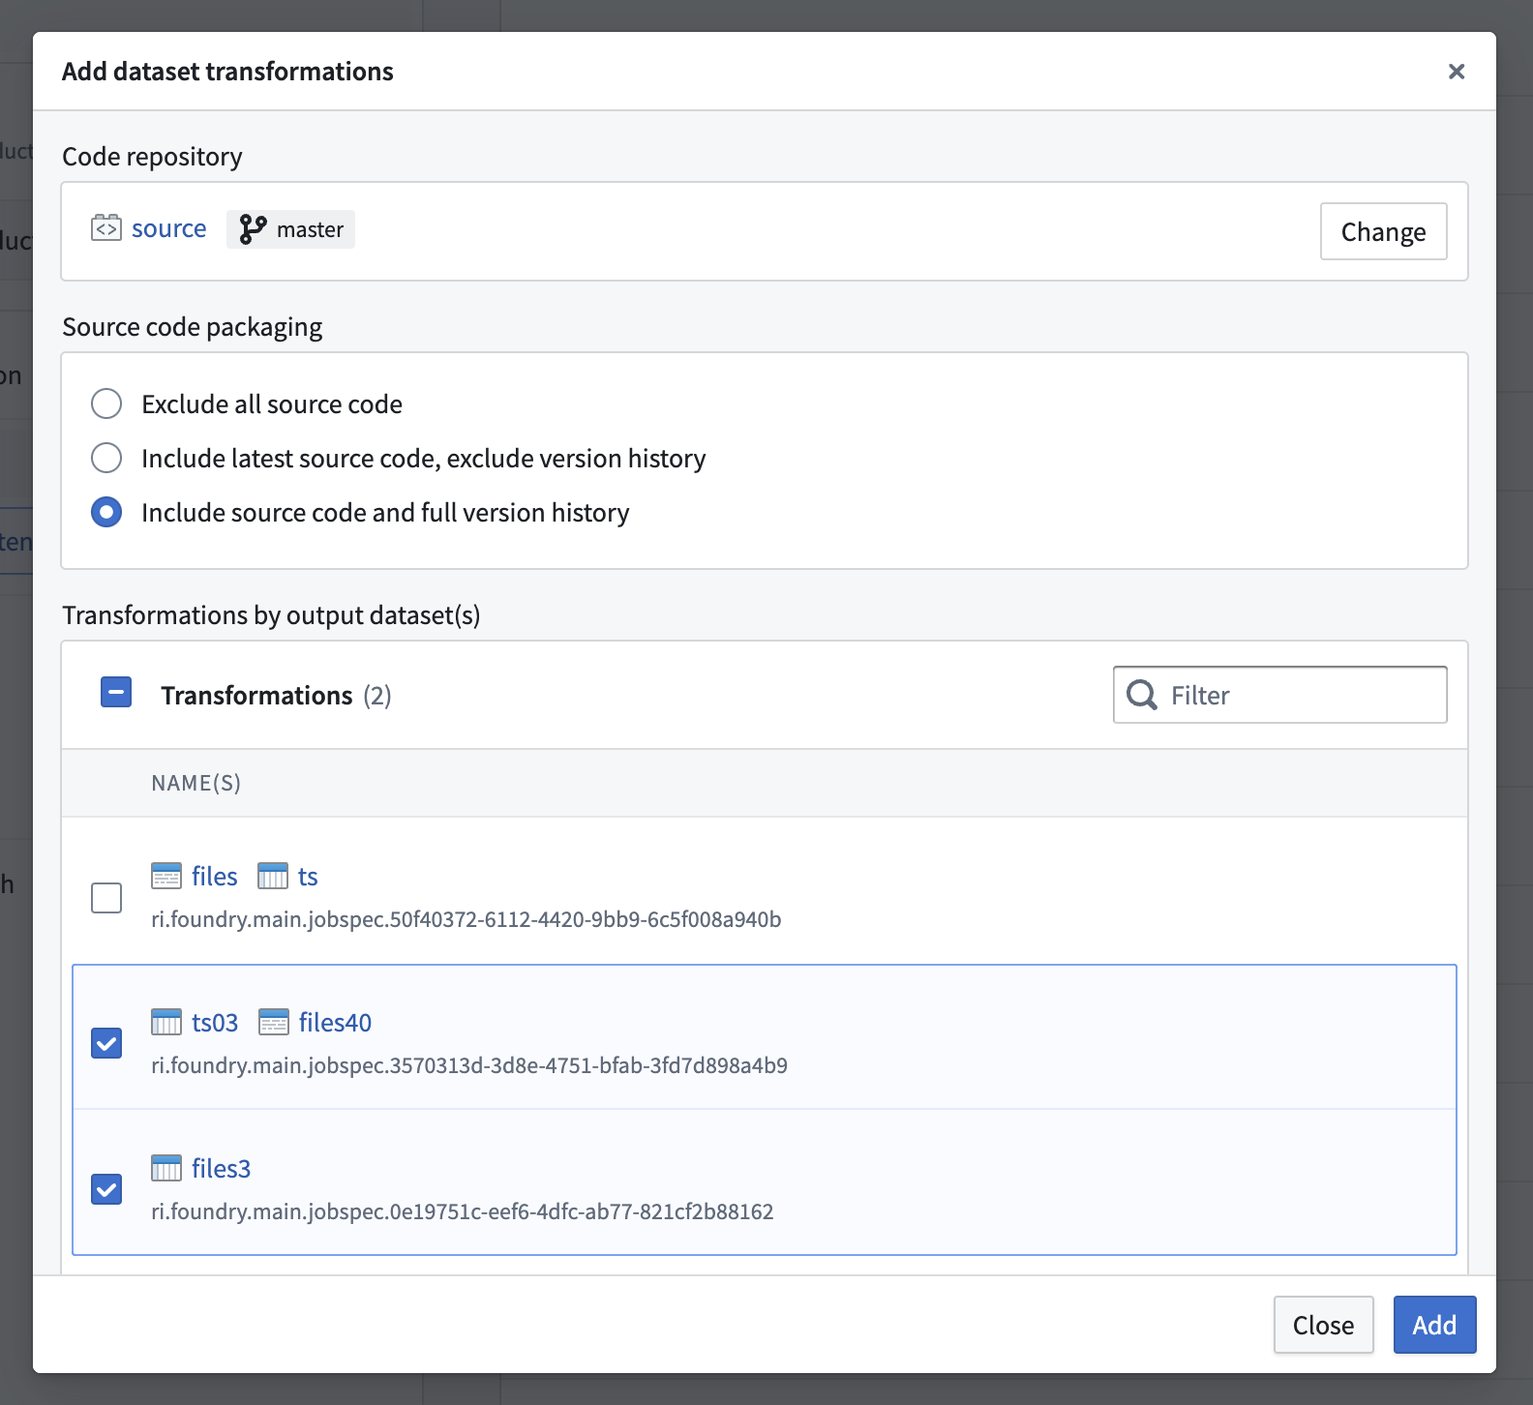
Task: Click the table icon next to files3
Action: pos(166,1168)
